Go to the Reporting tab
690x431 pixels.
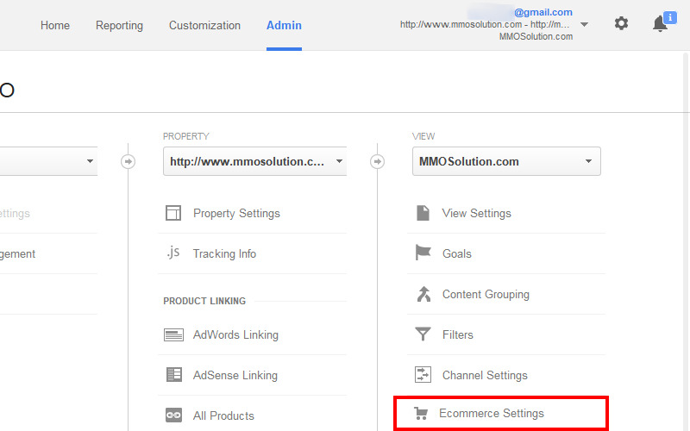tap(119, 25)
